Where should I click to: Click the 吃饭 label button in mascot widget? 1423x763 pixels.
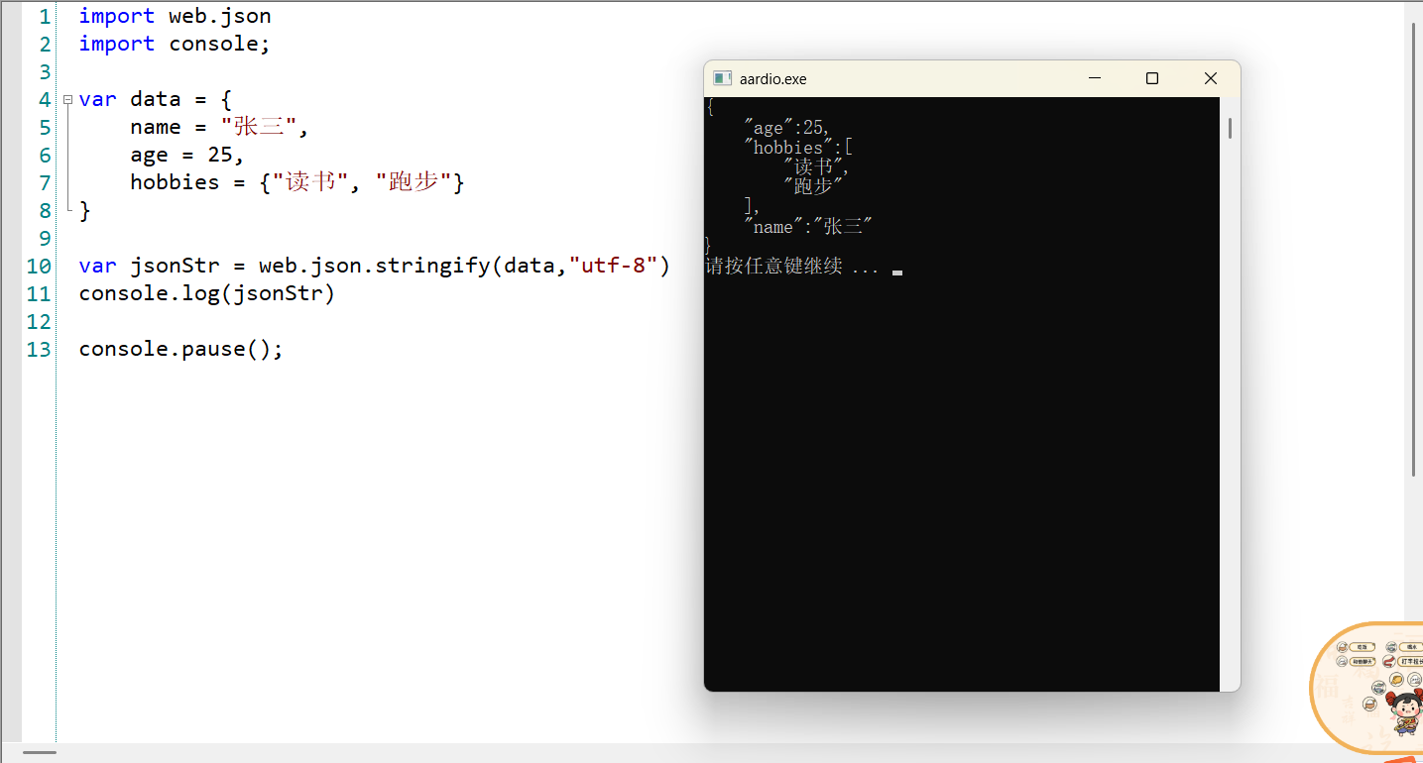pyautogui.click(x=1363, y=647)
